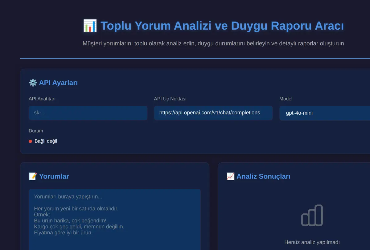Click the 'Durum' label
The height and width of the screenshot is (250, 370).
pos(36,131)
